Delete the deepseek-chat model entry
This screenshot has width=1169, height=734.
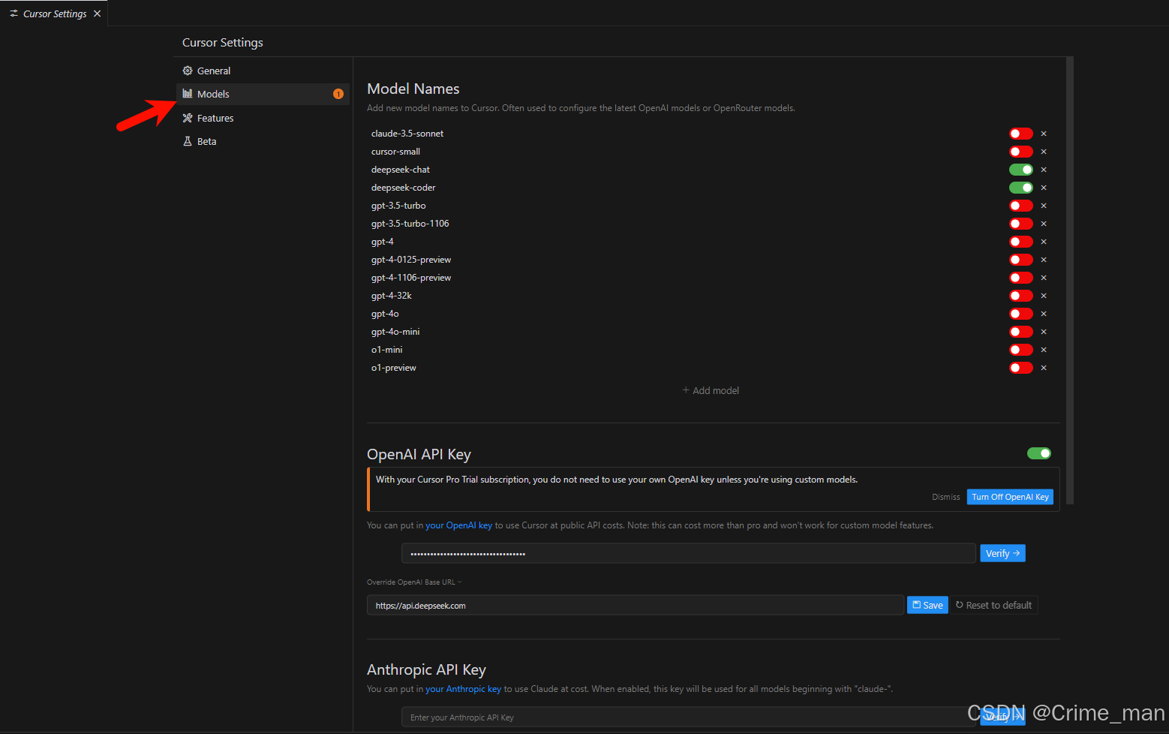pos(1044,170)
